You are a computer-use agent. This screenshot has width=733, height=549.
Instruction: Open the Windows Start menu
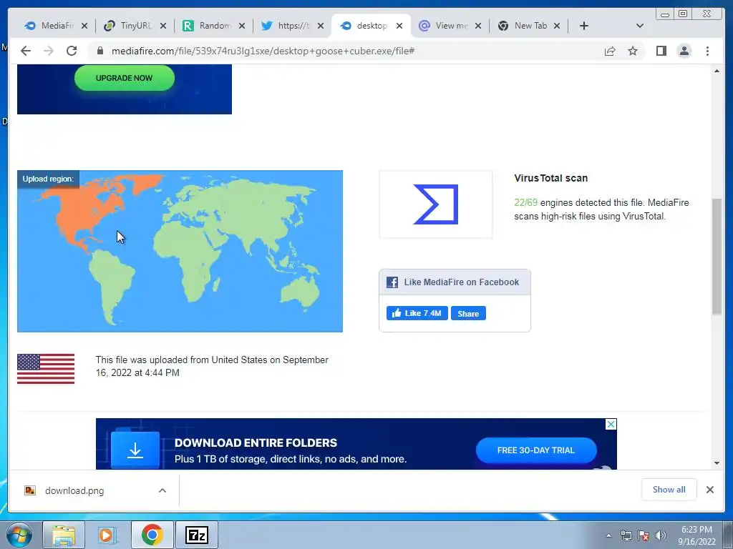[19, 535]
